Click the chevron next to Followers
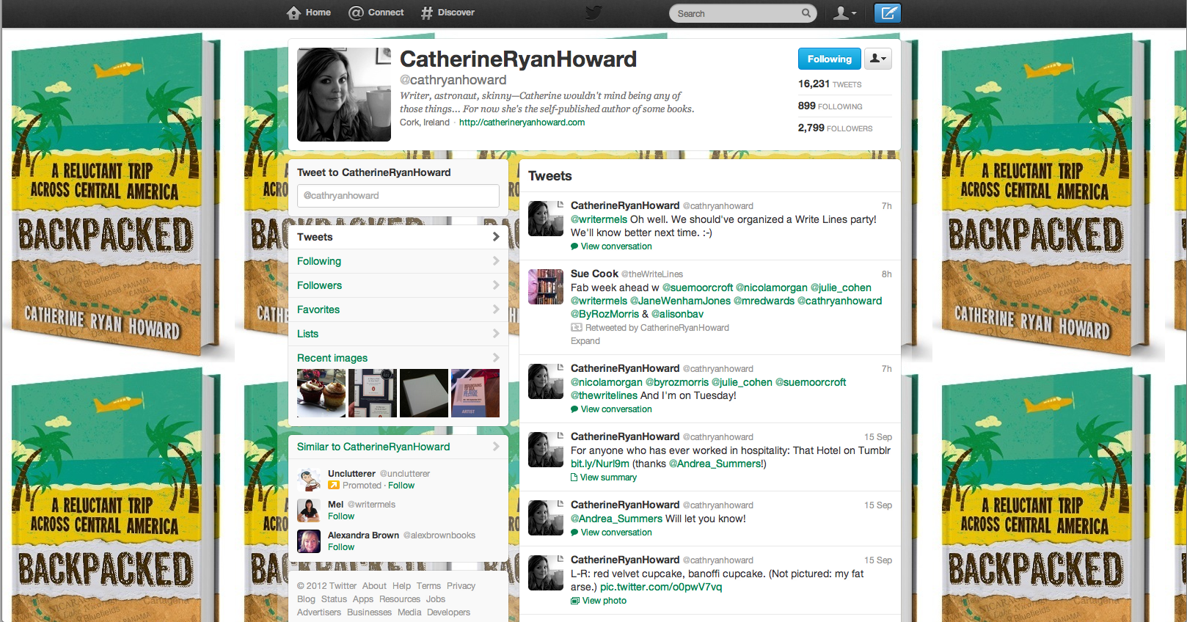 [496, 285]
